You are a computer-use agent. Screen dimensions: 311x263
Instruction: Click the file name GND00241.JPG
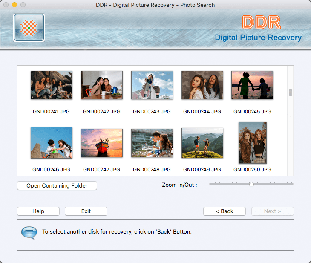click(51, 112)
